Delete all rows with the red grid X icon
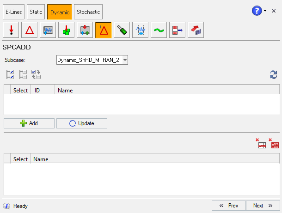 click(274, 143)
